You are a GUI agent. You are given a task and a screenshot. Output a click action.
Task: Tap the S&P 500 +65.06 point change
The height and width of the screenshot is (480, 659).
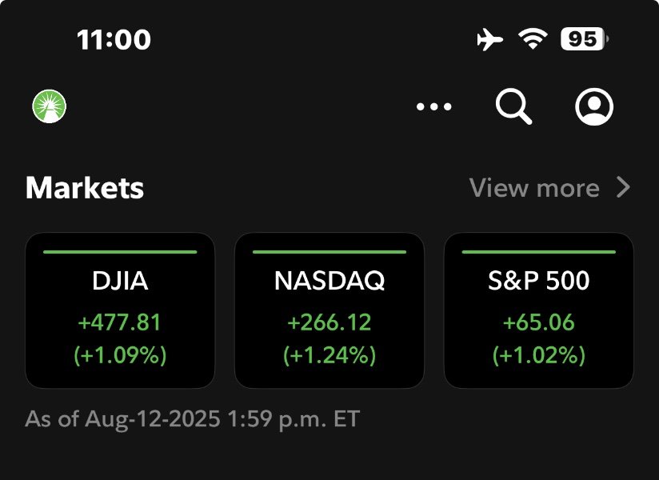pyautogui.click(x=538, y=322)
